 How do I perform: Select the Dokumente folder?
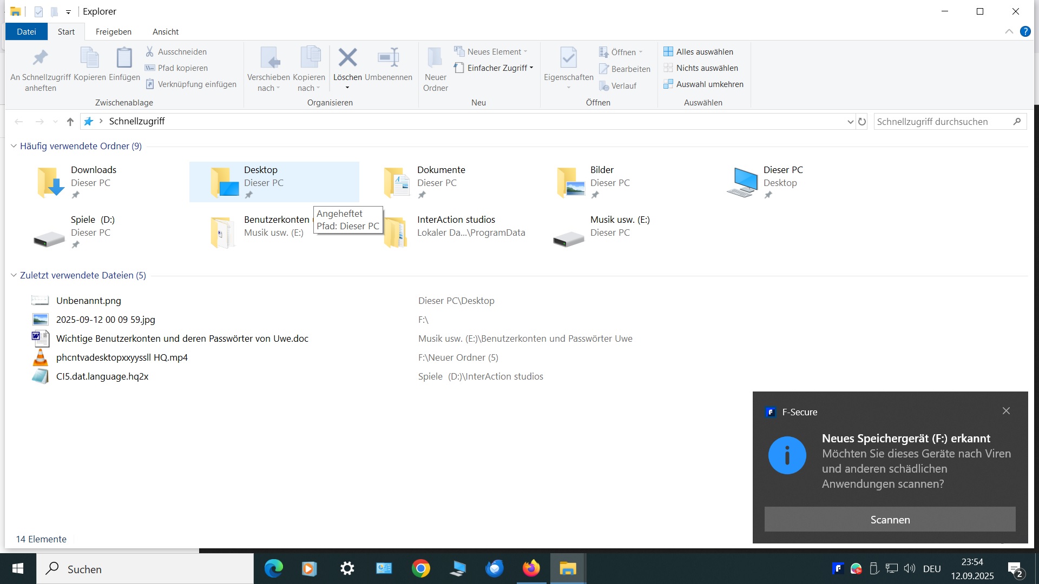[x=447, y=182]
